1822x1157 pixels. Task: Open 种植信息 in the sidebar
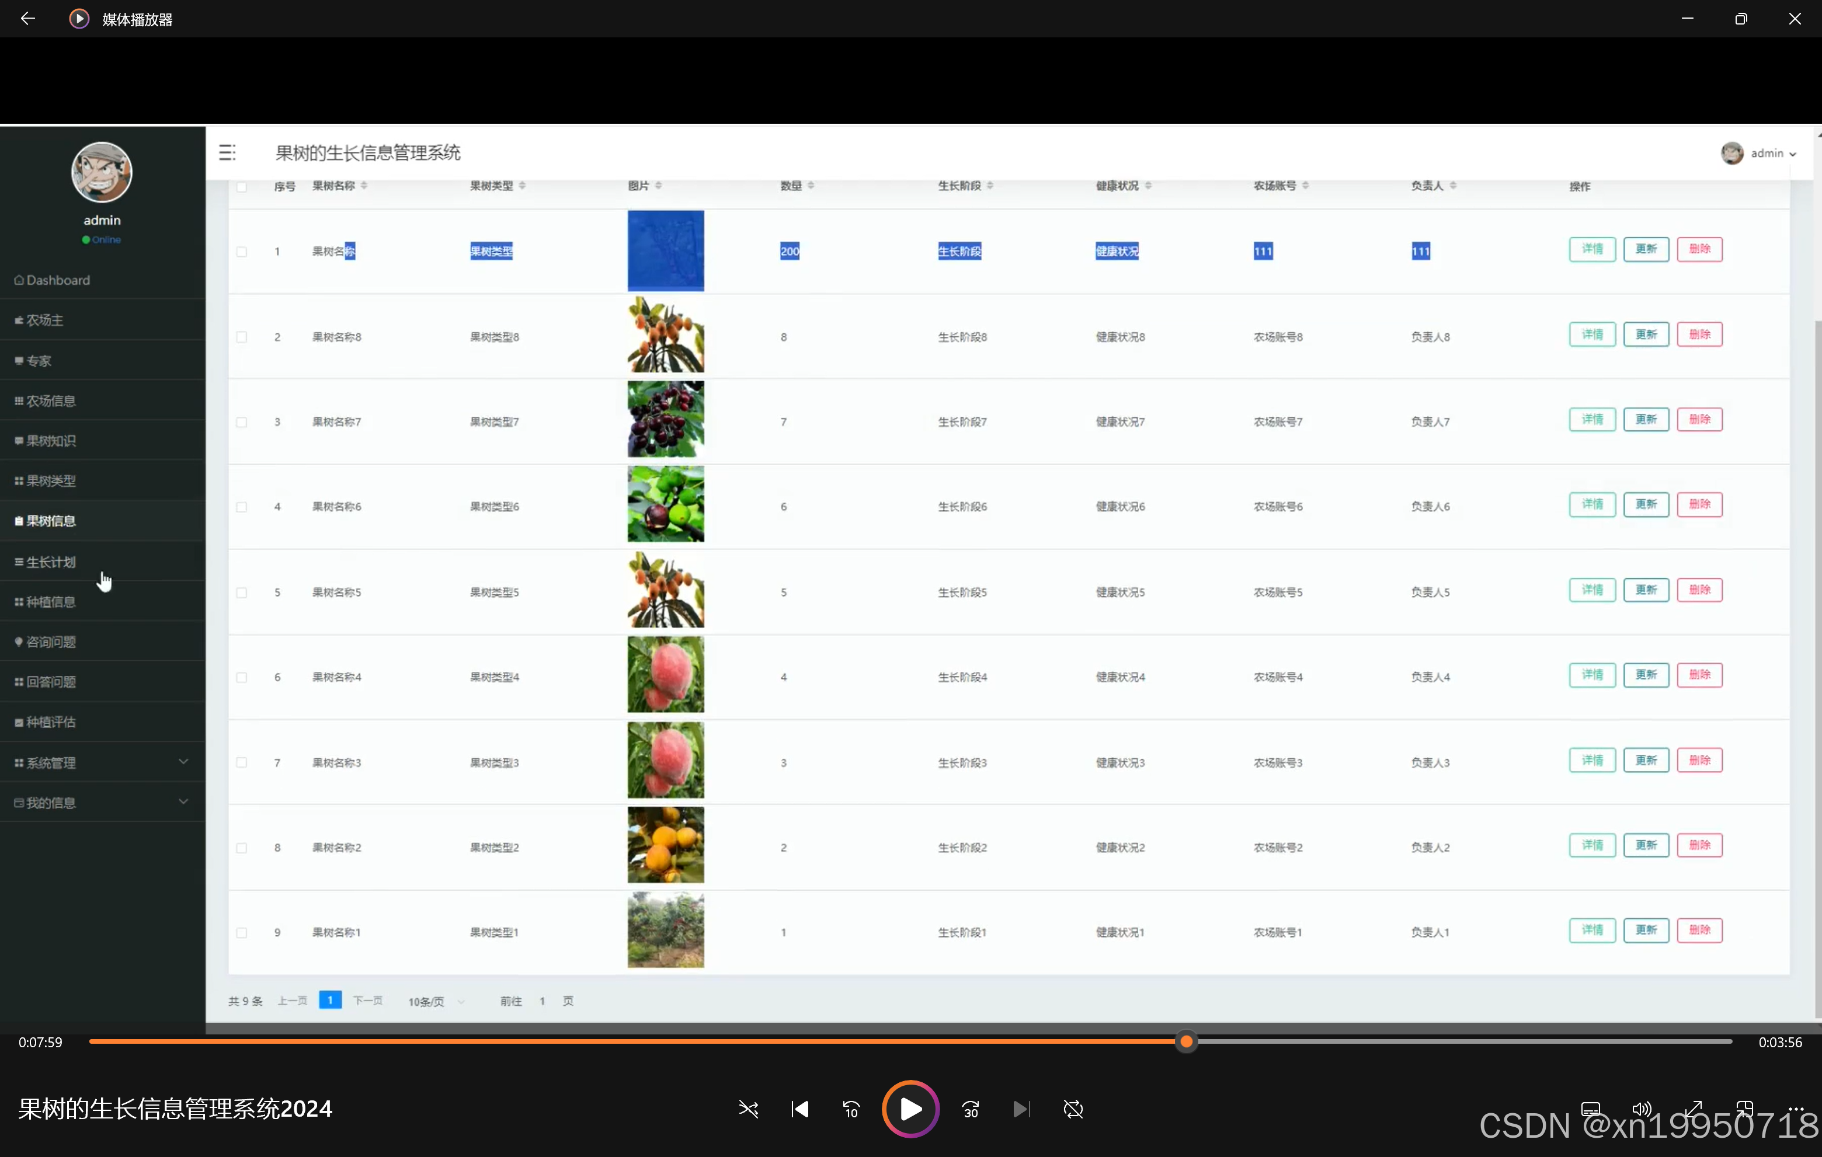[x=102, y=602]
